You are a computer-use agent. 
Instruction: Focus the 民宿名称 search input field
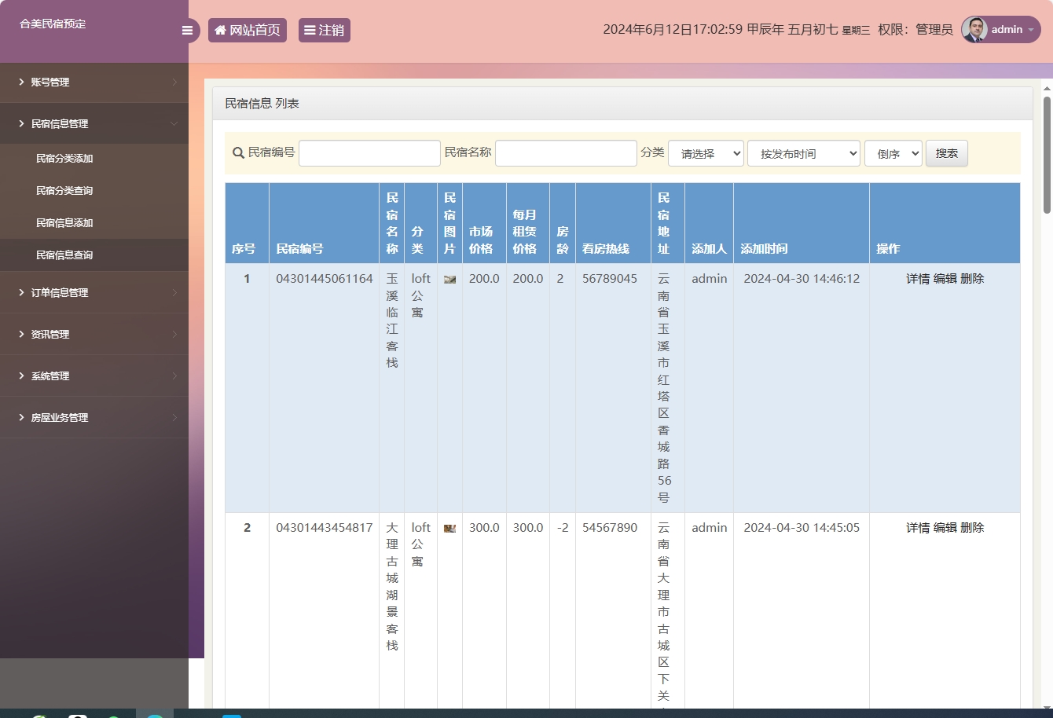coord(566,153)
